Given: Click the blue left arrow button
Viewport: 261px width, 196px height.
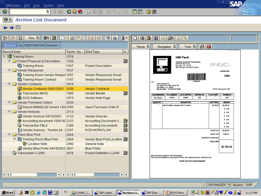Looking at the screenshot, I should click(5, 27).
